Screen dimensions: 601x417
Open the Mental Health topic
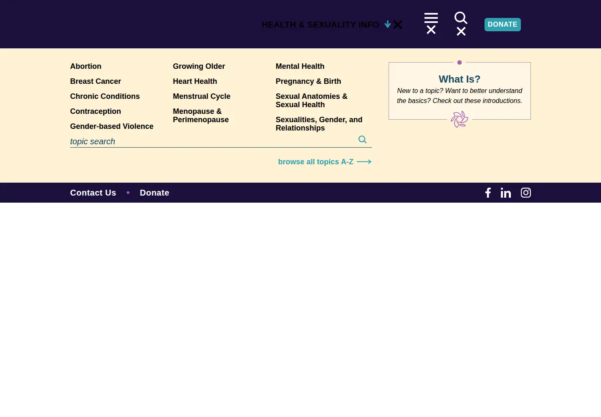[x=300, y=66]
